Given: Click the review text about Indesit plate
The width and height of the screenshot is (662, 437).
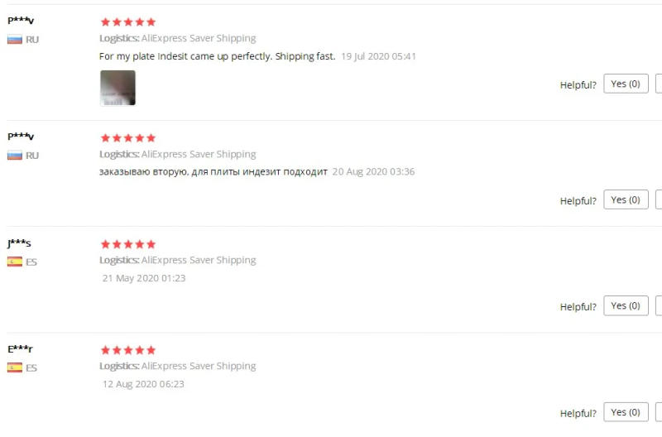Looking at the screenshot, I should click(217, 56).
